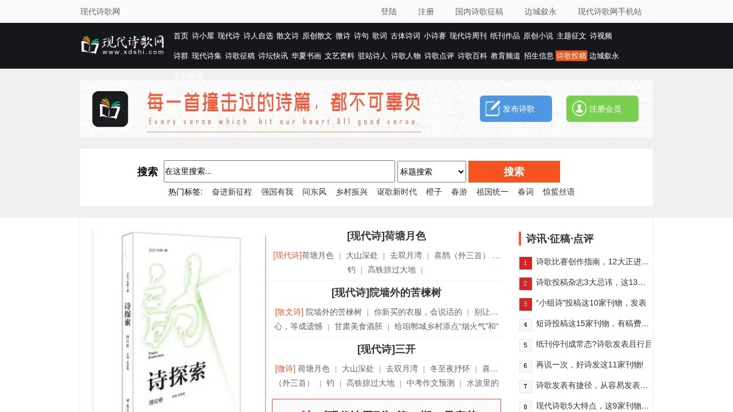Open 诗歌百科 navigation item
733x412 pixels.
tap(472, 56)
